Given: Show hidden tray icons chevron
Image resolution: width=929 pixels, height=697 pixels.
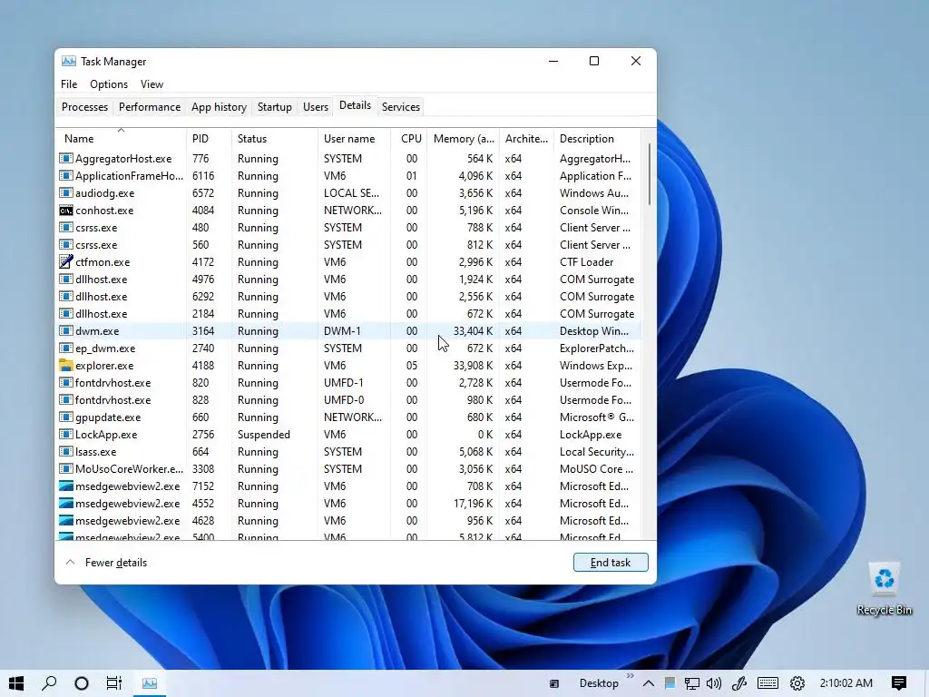Looking at the screenshot, I should 649,683.
